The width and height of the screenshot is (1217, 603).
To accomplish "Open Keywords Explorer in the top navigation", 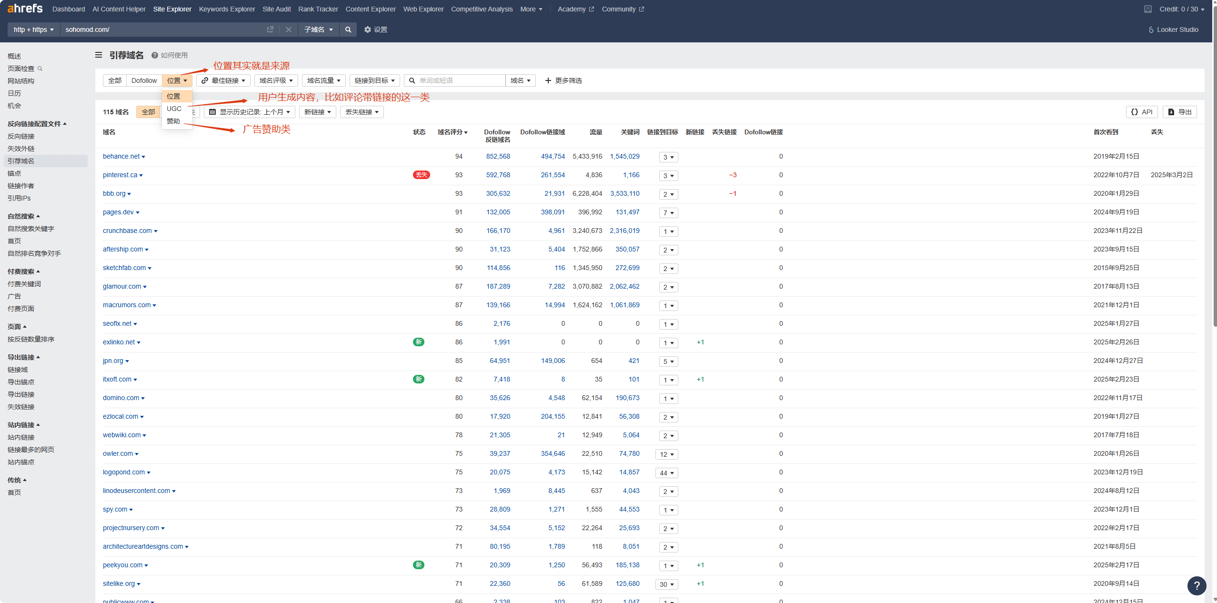I will pos(227,9).
